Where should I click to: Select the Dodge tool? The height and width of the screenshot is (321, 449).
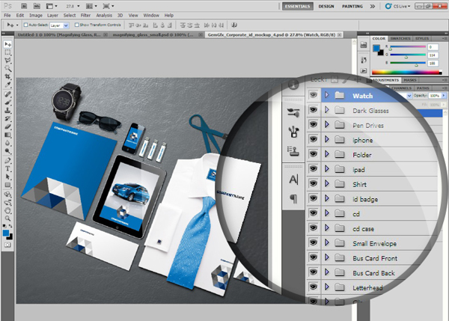7,151
